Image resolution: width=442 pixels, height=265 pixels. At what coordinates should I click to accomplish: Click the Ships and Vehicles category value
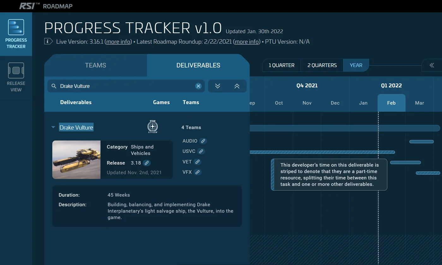pos(142,150)
